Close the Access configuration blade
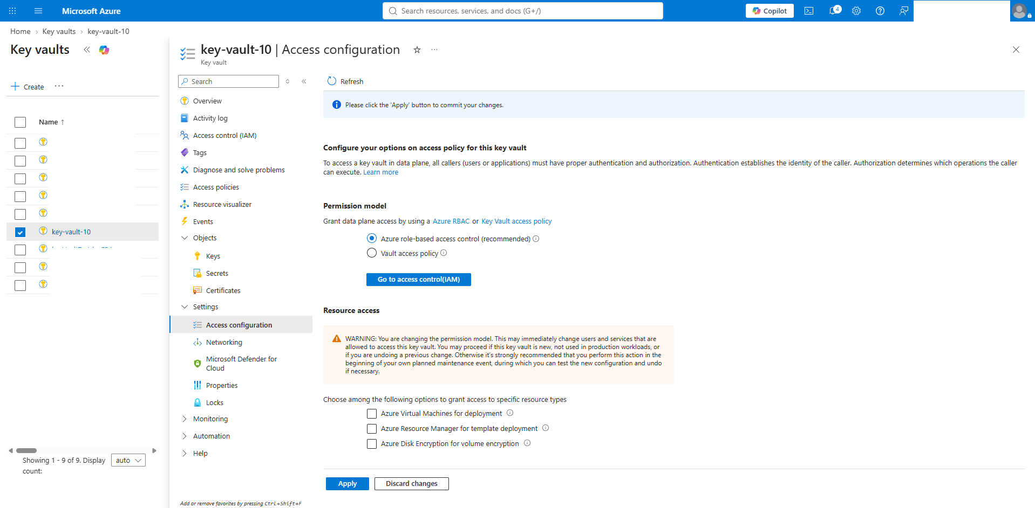This screenshot has height=508, width=1035. tap(1016, 50)
